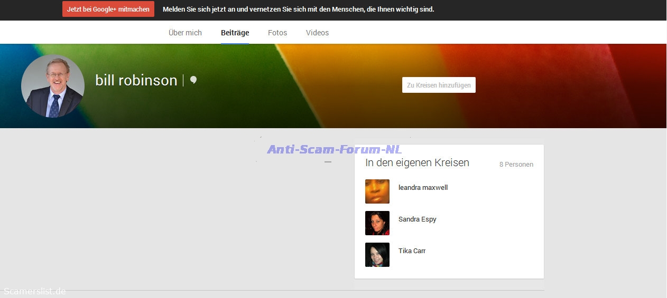Open the 'Über mich' tab
The width and height of the screenshot is (667, 298).
pos(185,33)
